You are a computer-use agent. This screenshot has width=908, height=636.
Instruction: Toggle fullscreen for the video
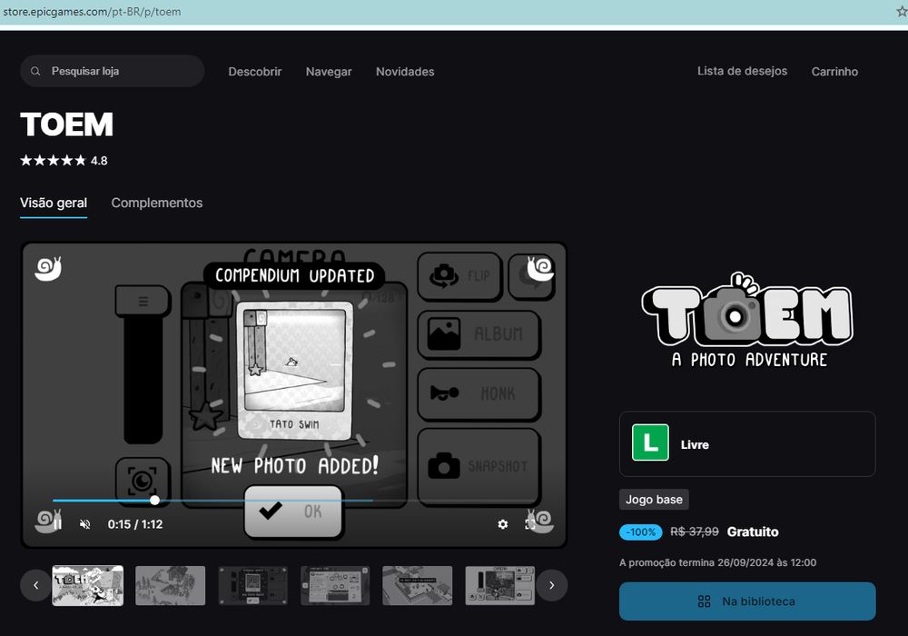pos(530,524)
